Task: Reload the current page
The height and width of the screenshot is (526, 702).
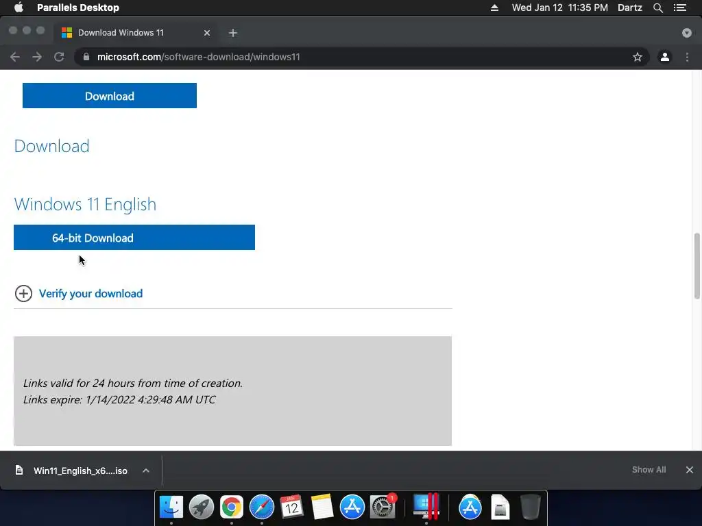Action: pyautogui.click(x=59, y=57)
